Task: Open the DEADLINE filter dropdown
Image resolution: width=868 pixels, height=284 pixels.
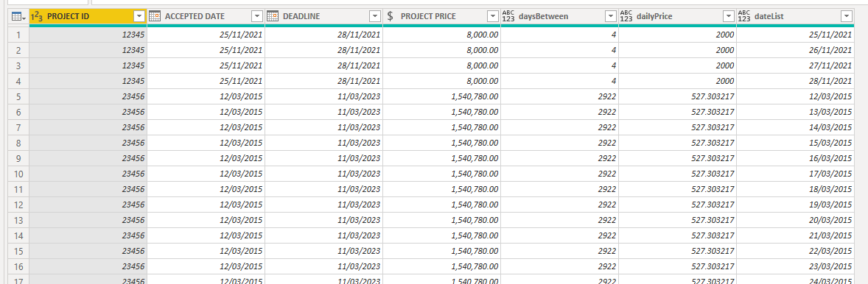Action: pyautogui.click(x=375, y=17)
